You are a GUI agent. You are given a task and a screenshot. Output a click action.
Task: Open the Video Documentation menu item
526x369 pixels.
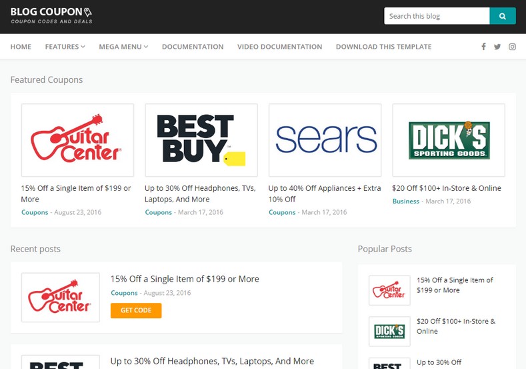(279, 47)
